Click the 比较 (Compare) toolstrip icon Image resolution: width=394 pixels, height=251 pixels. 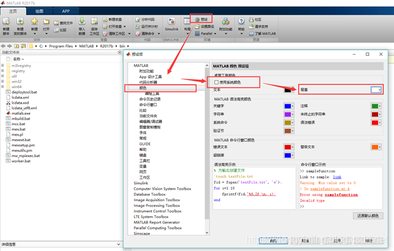click(56, 30)
